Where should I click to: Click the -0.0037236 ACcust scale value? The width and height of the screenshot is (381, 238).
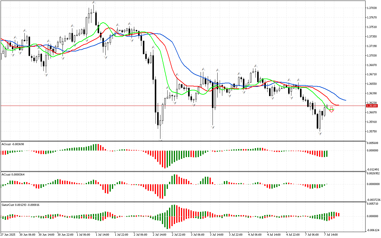click(x=373, y=200)
